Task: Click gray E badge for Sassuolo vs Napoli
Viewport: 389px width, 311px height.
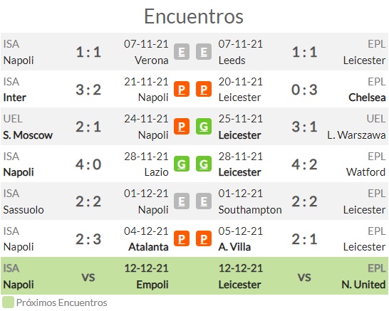Action: pos(182,201)
